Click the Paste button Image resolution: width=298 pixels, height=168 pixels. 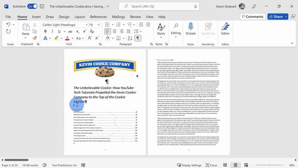(x=26, y=28)
